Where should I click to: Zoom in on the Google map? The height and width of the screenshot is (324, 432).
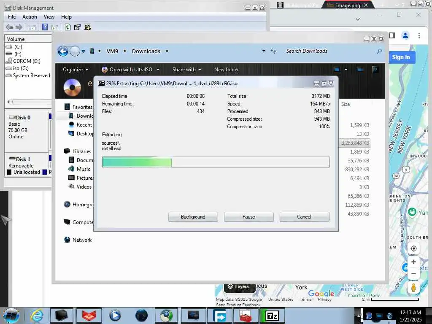pos(413,262)
